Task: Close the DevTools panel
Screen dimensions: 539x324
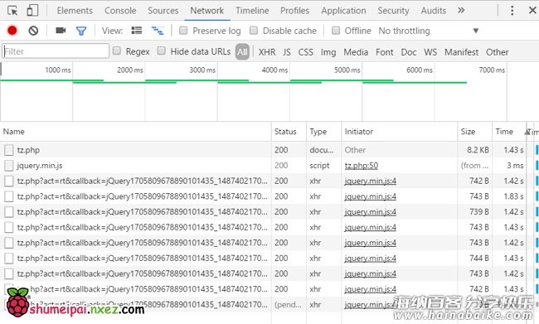Action: [x=532, y=11]
